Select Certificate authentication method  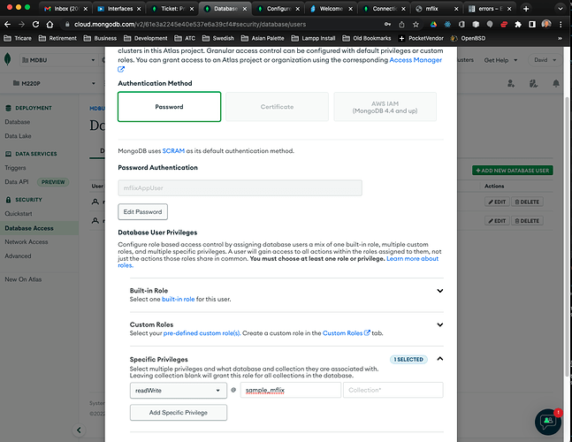(277, 106)
